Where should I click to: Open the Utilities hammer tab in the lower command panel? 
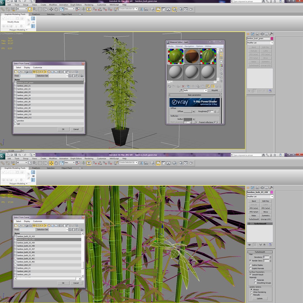(271, 188)
